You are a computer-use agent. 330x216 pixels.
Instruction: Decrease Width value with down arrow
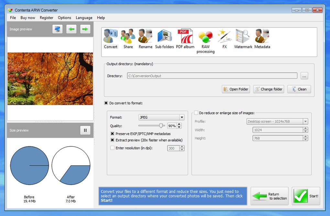[306, 131]
